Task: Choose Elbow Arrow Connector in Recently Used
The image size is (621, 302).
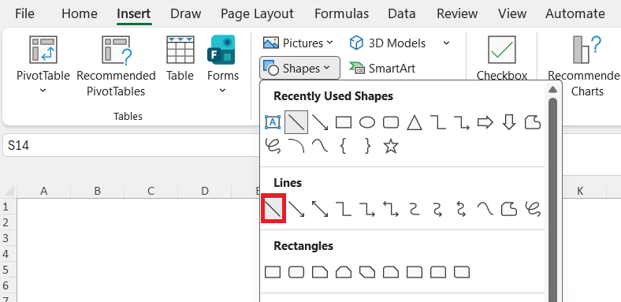Action: click(x=462, y=123)
